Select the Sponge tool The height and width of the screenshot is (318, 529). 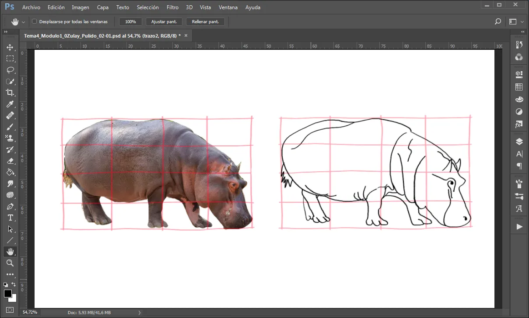10,195
